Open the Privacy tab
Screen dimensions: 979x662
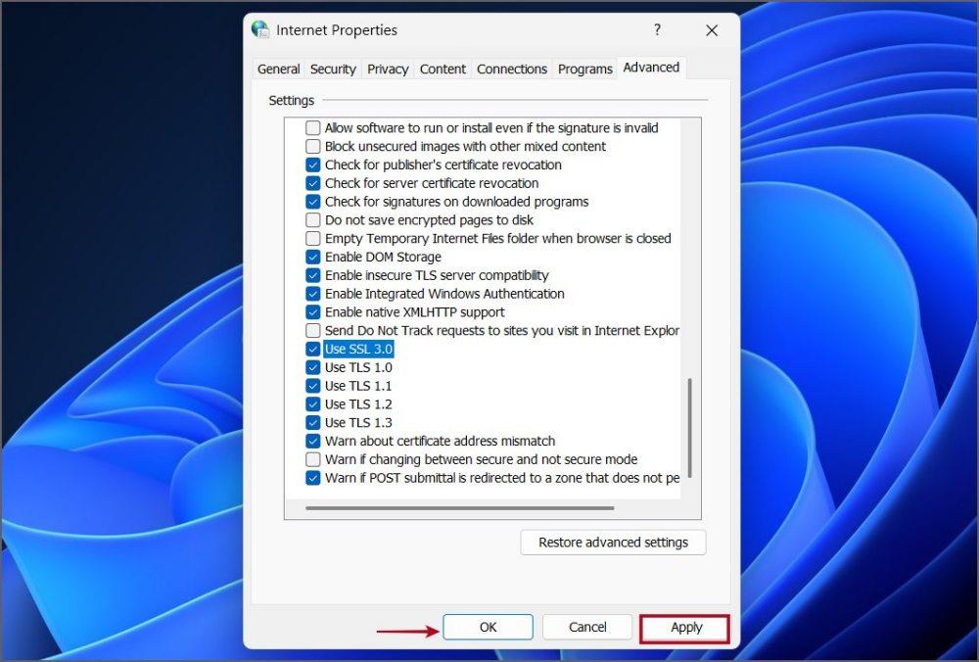(x=388, y=69)
